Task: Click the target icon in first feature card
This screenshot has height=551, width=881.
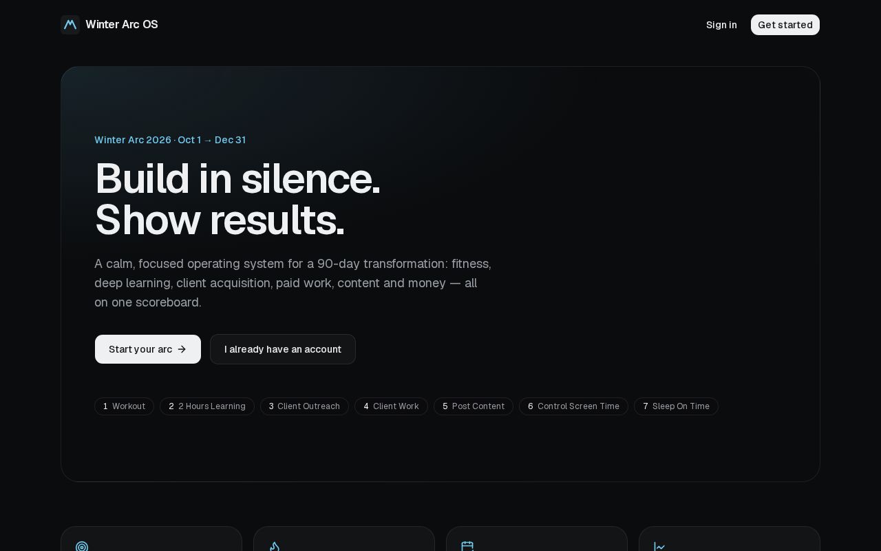Action: [x=82, y=547]
